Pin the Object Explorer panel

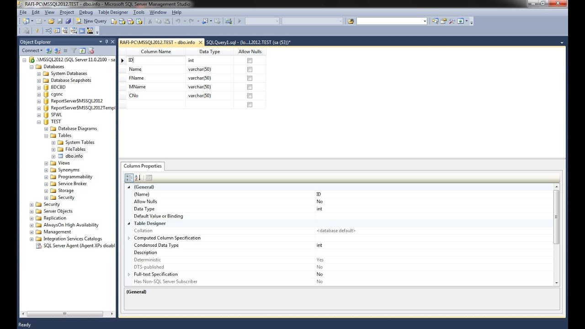[x=106, y=42]
